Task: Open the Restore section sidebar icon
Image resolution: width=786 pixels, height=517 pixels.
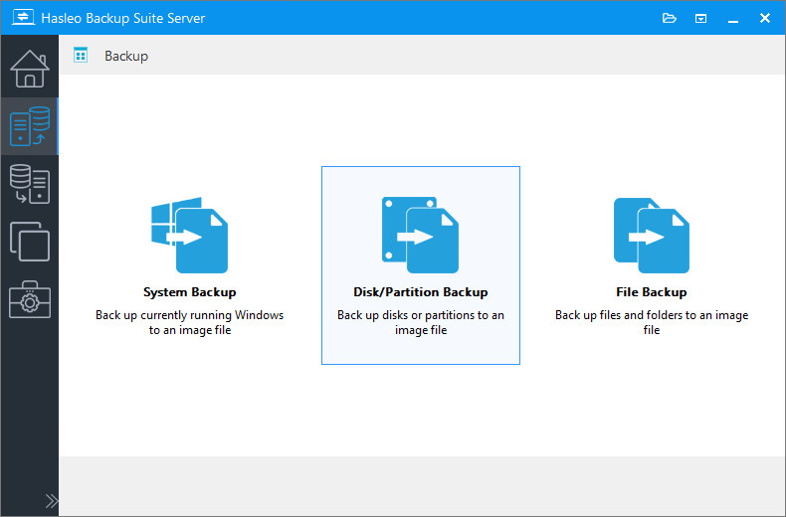Action: (x=30, y=184)
